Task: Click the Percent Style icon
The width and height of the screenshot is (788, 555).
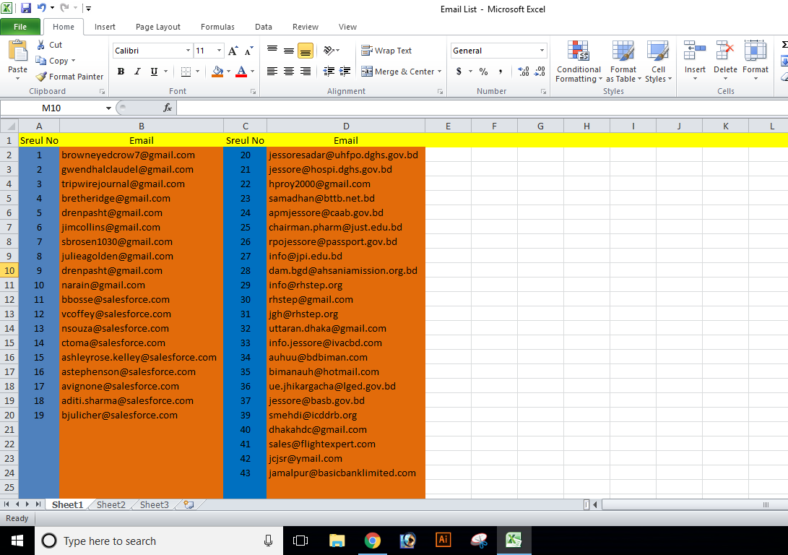Action: click(x=483, y=72)
